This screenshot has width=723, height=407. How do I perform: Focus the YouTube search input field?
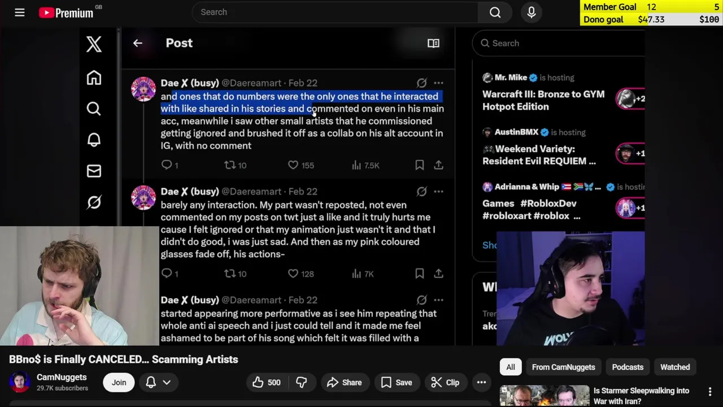pos(336,12)
